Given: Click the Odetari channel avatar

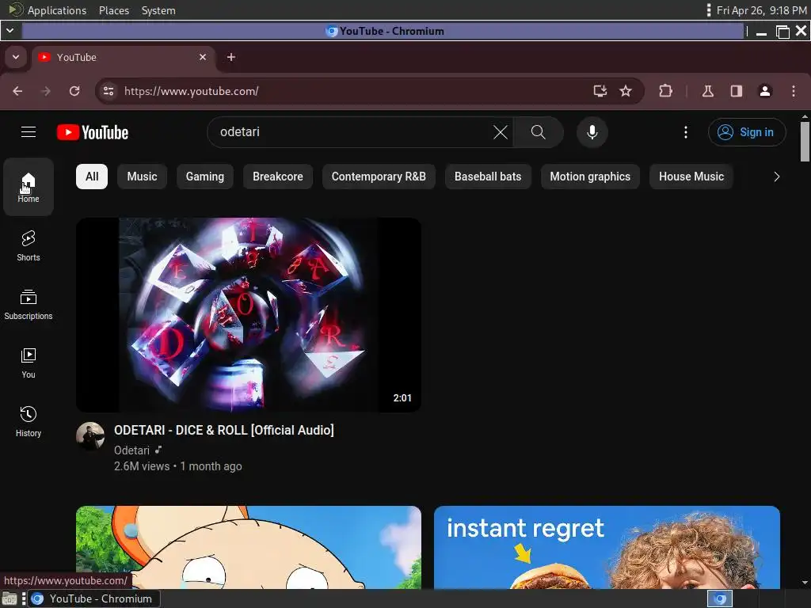Looking at the screenshot, I should (90, 436).
